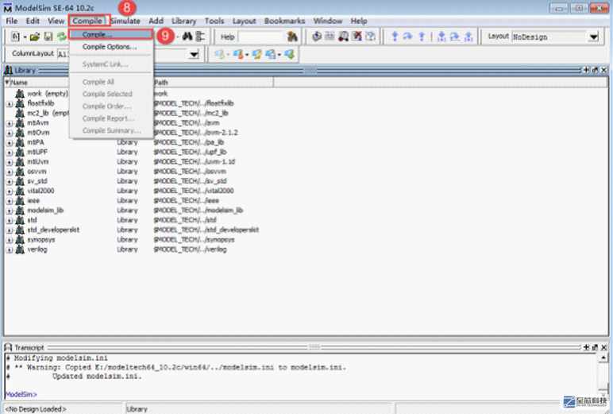Click the boxed up-arrow step icon
613x414 pixels.
pyautogui.click(x=468, y=37)
